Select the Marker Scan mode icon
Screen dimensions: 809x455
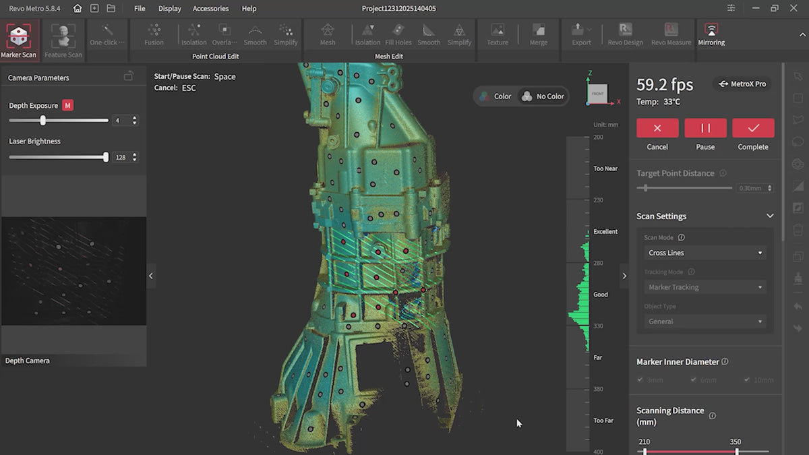(x=19, y=38)
